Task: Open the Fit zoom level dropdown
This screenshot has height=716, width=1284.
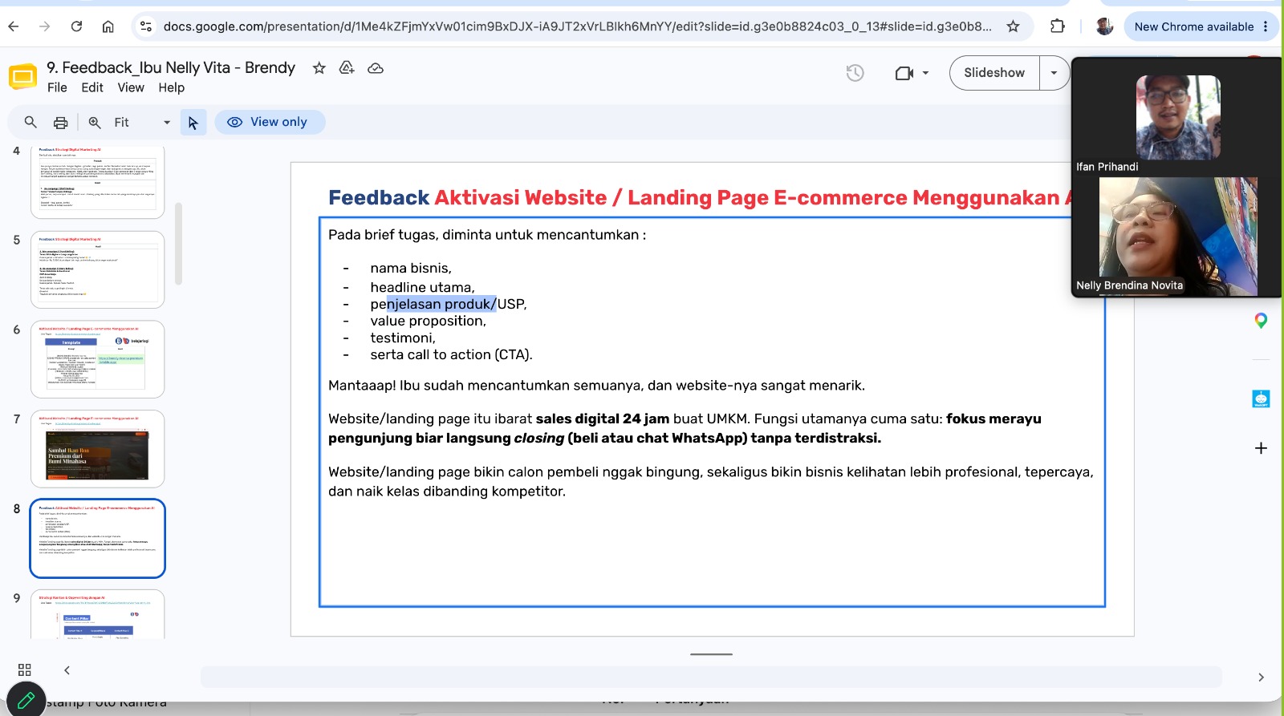Action: (142, 122)
